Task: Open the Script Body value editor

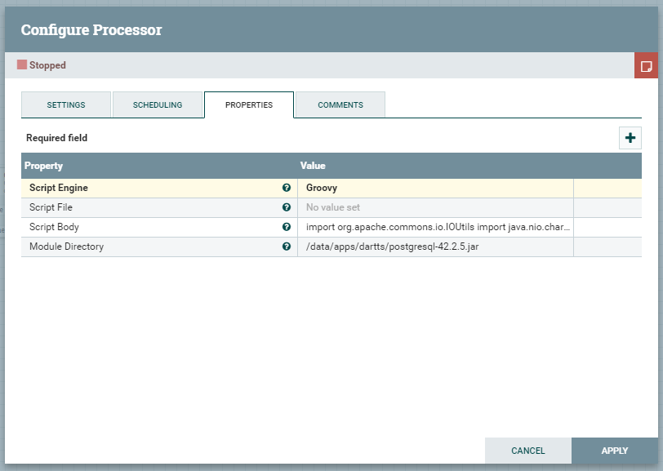Action: click(435, 227)
